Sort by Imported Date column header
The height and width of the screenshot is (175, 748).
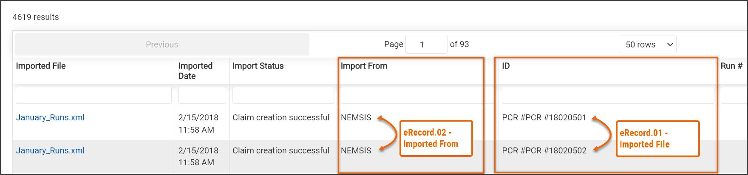point(195,71)
